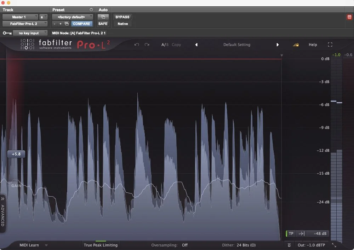Open the factory default preset dropdown

73,17
